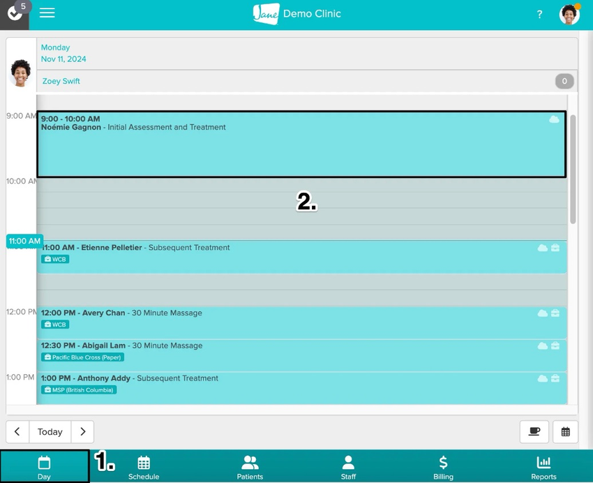
Task: Click the coffee cup break button
Action: pos(534,431)
